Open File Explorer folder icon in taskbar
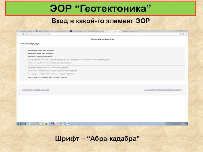203x152 pixels. [x=30, y=124]
